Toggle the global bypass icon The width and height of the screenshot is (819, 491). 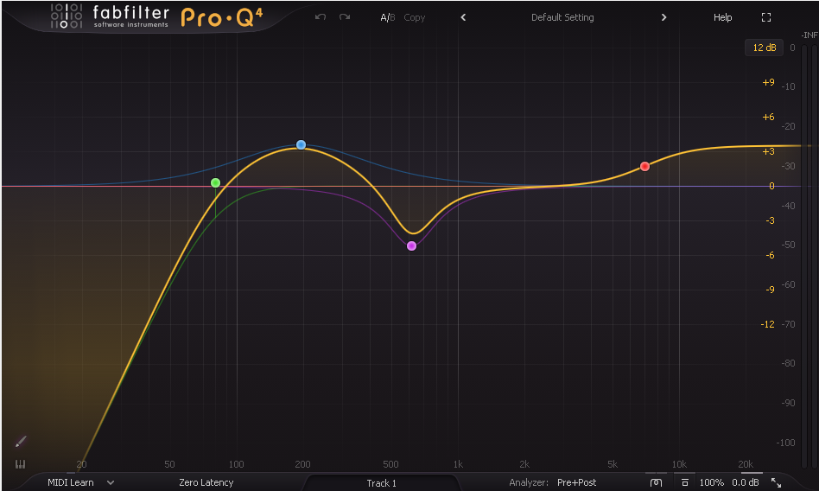[x=656, y=482]
